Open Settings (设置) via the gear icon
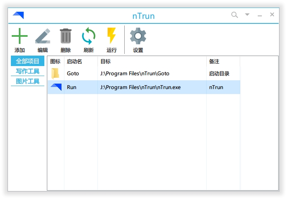287x199 pixels. pos(138,36)
